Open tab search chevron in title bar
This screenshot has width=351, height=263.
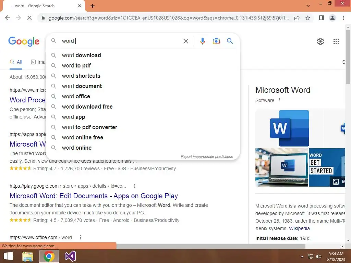coord(308,5)
